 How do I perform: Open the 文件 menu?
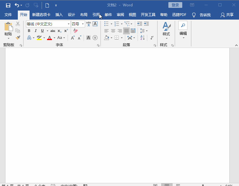tap(8, 15)
